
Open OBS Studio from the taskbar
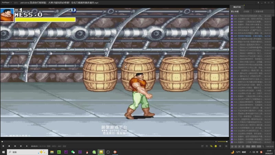[x=108, y=152]
